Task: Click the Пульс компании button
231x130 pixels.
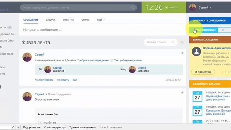Action: click(204, 30)
